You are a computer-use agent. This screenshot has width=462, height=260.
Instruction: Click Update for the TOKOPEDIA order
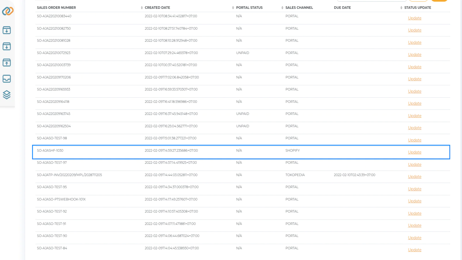[x=415, y=177]
